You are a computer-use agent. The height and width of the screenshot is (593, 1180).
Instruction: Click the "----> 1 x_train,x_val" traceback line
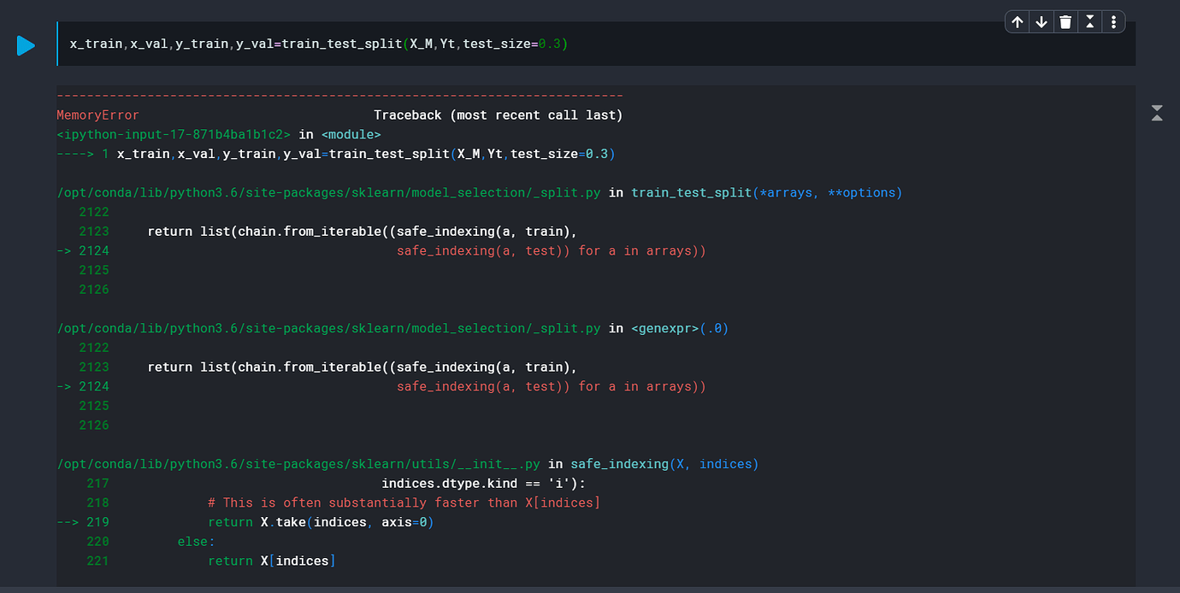336,154
